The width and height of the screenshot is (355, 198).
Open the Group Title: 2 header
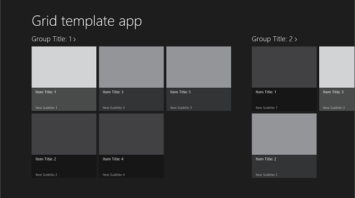(275, 39)
